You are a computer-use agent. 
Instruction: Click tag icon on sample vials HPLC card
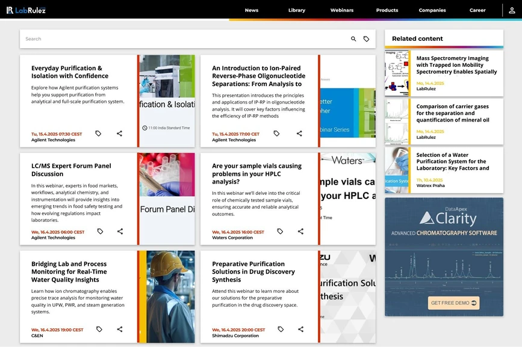(280, 231)
